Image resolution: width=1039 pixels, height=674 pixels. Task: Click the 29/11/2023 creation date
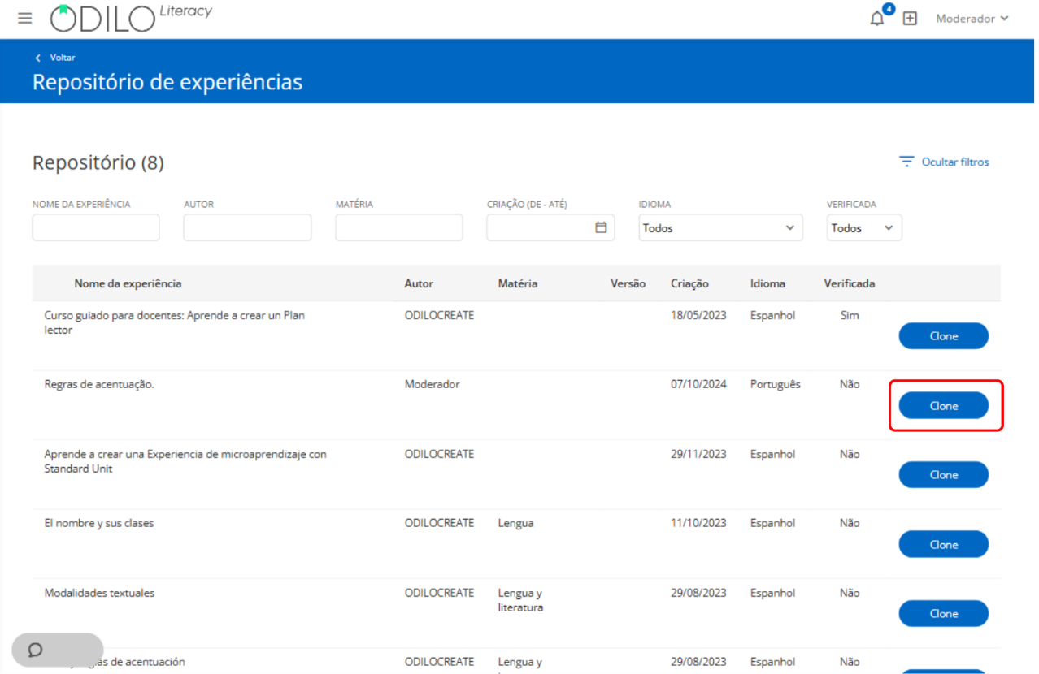pos(698,454)
